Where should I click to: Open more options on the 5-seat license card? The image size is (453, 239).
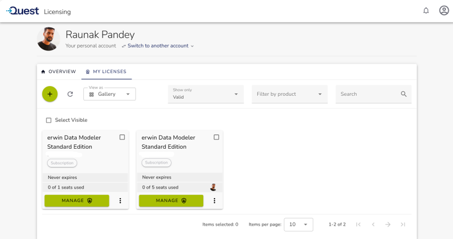[214, 201]
